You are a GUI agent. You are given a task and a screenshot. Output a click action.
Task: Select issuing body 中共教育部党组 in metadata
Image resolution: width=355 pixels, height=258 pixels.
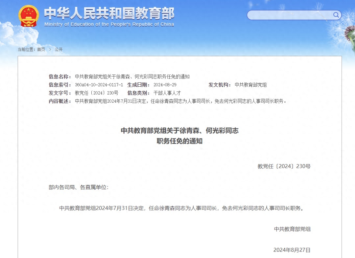tap(250, 85)
